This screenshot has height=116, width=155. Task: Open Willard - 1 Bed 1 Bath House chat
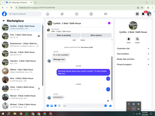point(21,71)
